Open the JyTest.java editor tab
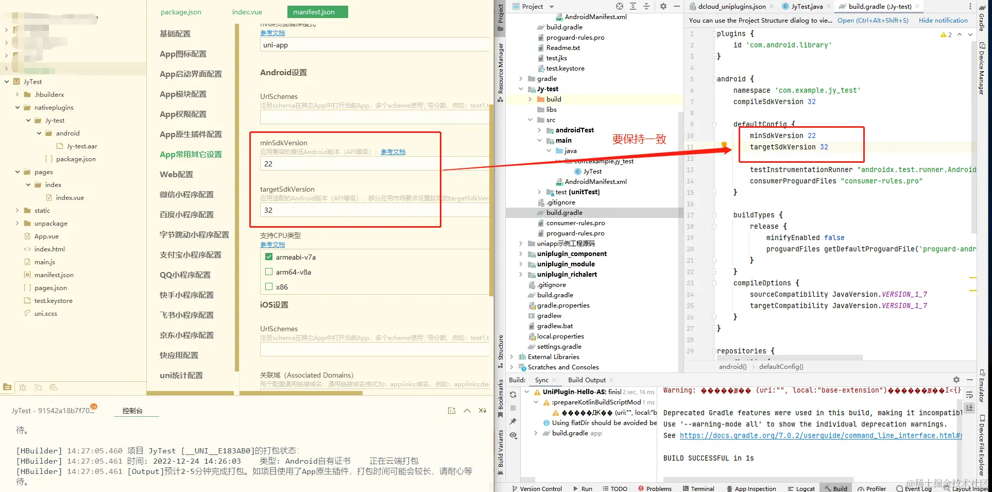 coord(807,7)
